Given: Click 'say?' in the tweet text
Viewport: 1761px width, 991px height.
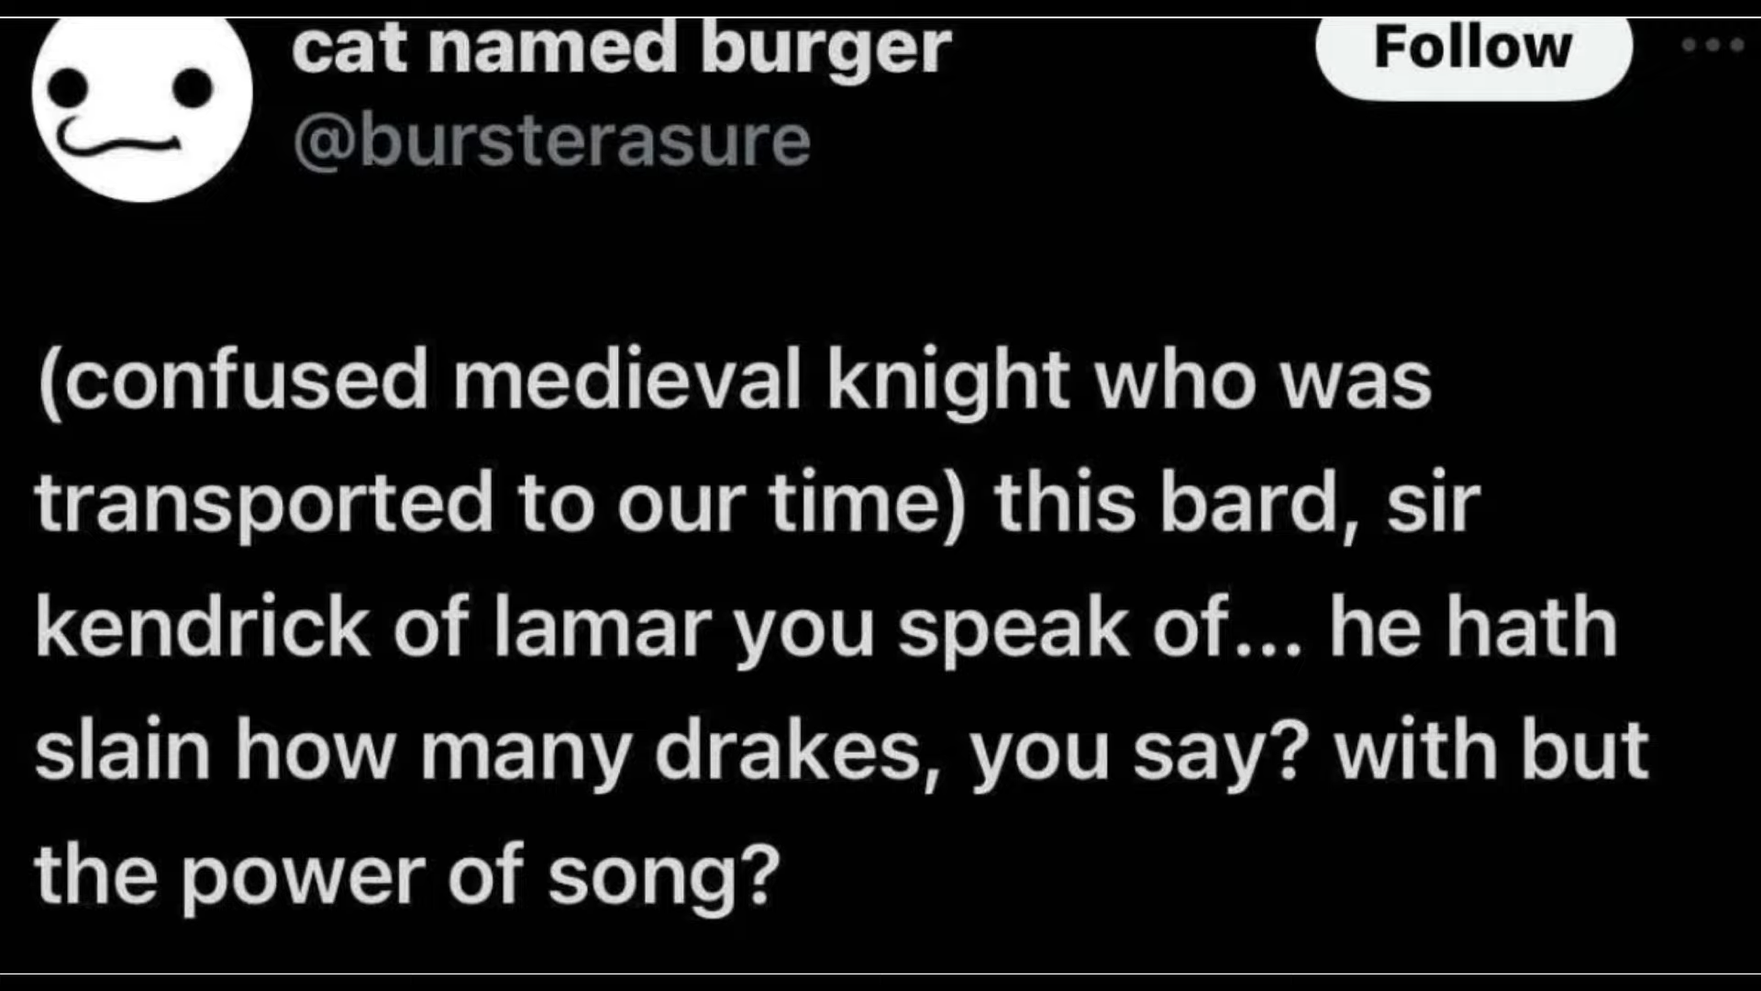Looking at the screenshot, I should 1217,752.
